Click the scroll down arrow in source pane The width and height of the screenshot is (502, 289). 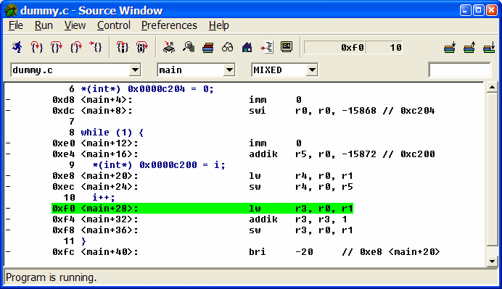[x=492, y=261]
